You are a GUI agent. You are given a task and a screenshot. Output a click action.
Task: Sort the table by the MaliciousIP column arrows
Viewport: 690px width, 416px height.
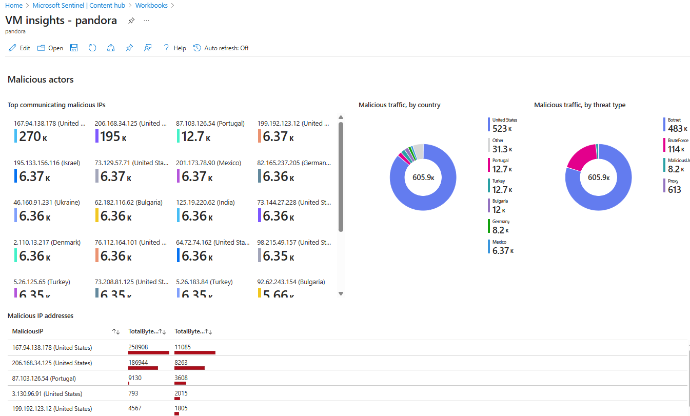coord(116,332)
